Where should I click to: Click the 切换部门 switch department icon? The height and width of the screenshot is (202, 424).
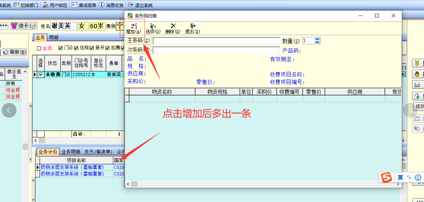pyautogui.click(x=16, y=5)
